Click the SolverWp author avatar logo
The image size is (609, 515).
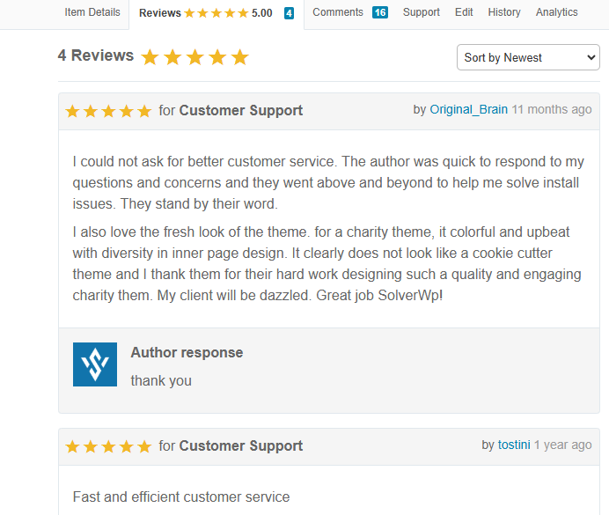pyautogui.click(x=95, y=364)
